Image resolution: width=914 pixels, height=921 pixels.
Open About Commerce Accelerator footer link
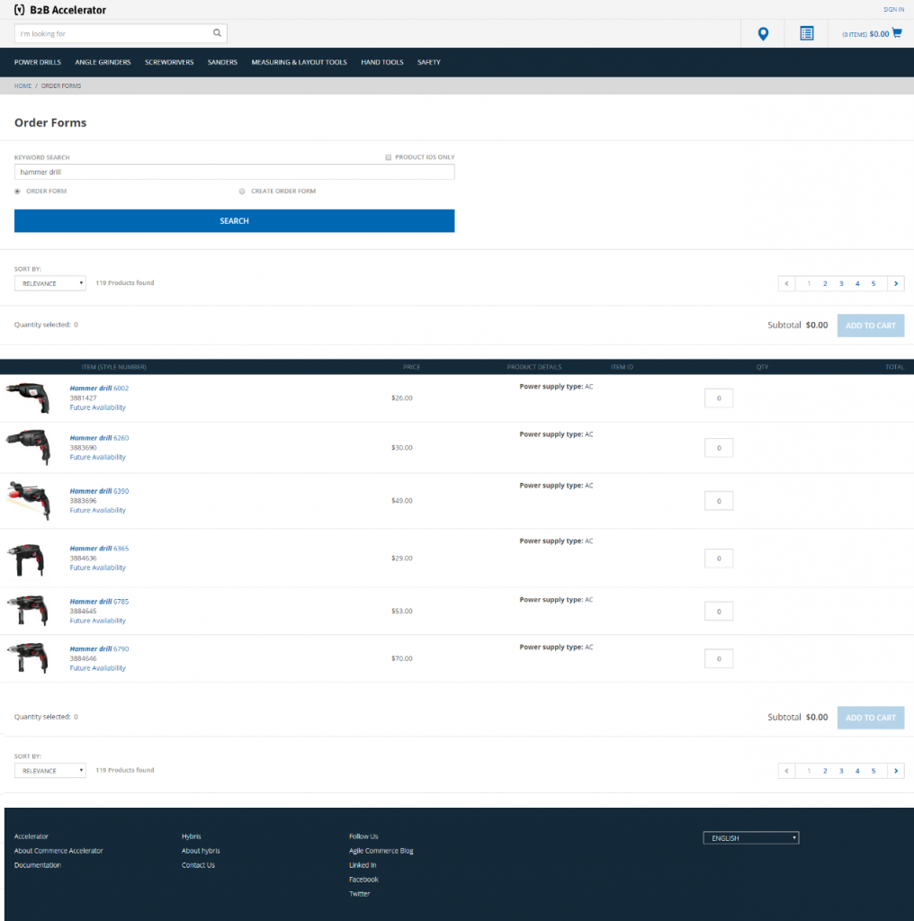[58, 851]
